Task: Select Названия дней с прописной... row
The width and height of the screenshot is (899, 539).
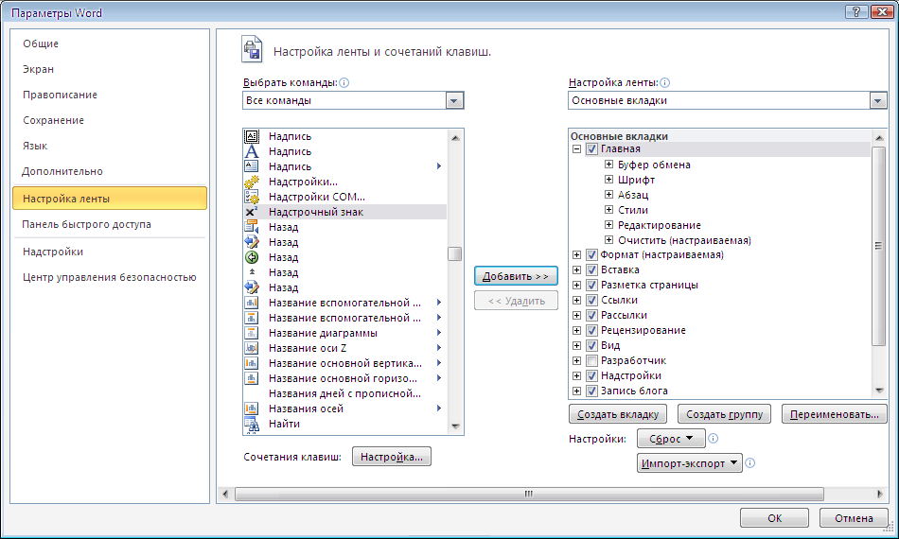Action: tap(344, 393)
